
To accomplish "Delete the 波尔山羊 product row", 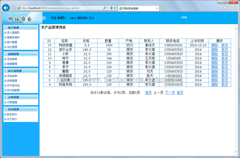I will (214, 50).
